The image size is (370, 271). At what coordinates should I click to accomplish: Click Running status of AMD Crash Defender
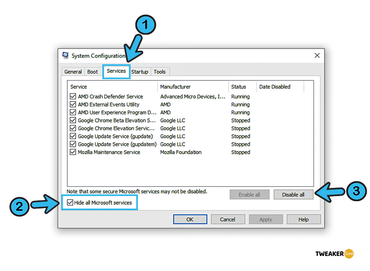240,96
